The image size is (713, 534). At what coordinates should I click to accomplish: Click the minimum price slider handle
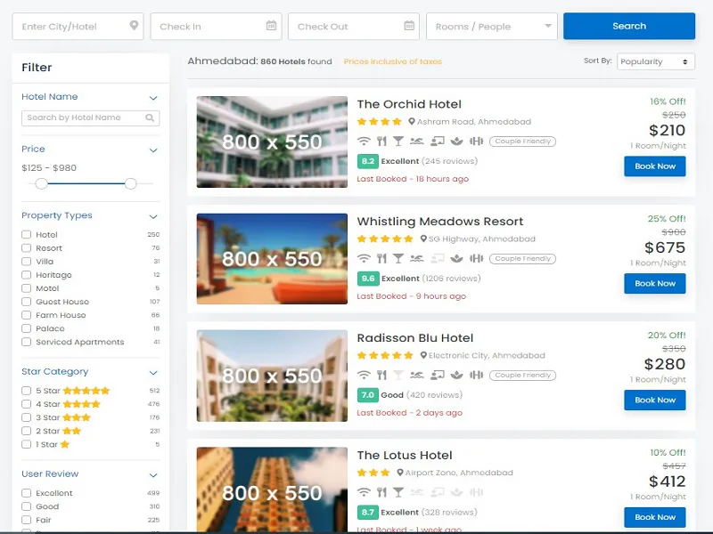[41, 183]
